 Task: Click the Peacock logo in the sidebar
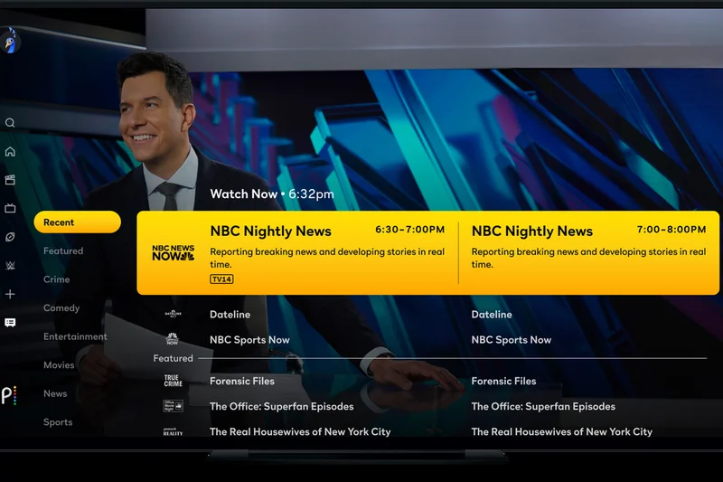coord(9,395)
